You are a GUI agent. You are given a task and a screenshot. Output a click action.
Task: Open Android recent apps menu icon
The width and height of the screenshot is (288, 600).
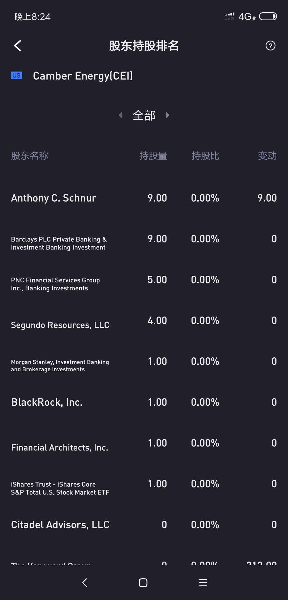(203, 582)
